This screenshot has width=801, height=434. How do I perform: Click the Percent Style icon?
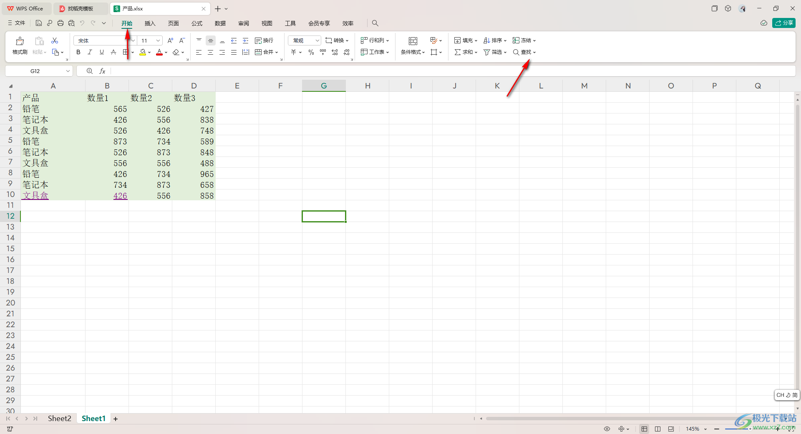pos(311,52)
